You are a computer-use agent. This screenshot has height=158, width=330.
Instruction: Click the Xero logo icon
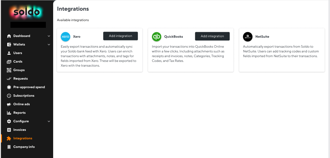click(65, 37)
